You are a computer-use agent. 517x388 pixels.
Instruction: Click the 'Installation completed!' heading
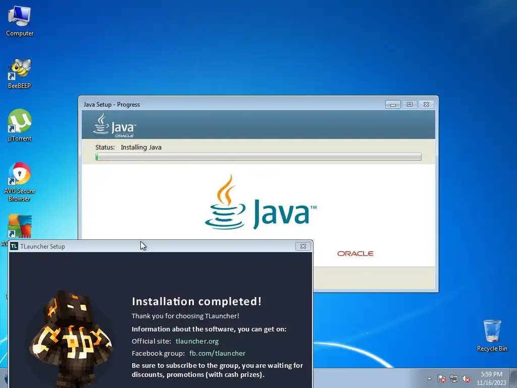coord(196,301)
